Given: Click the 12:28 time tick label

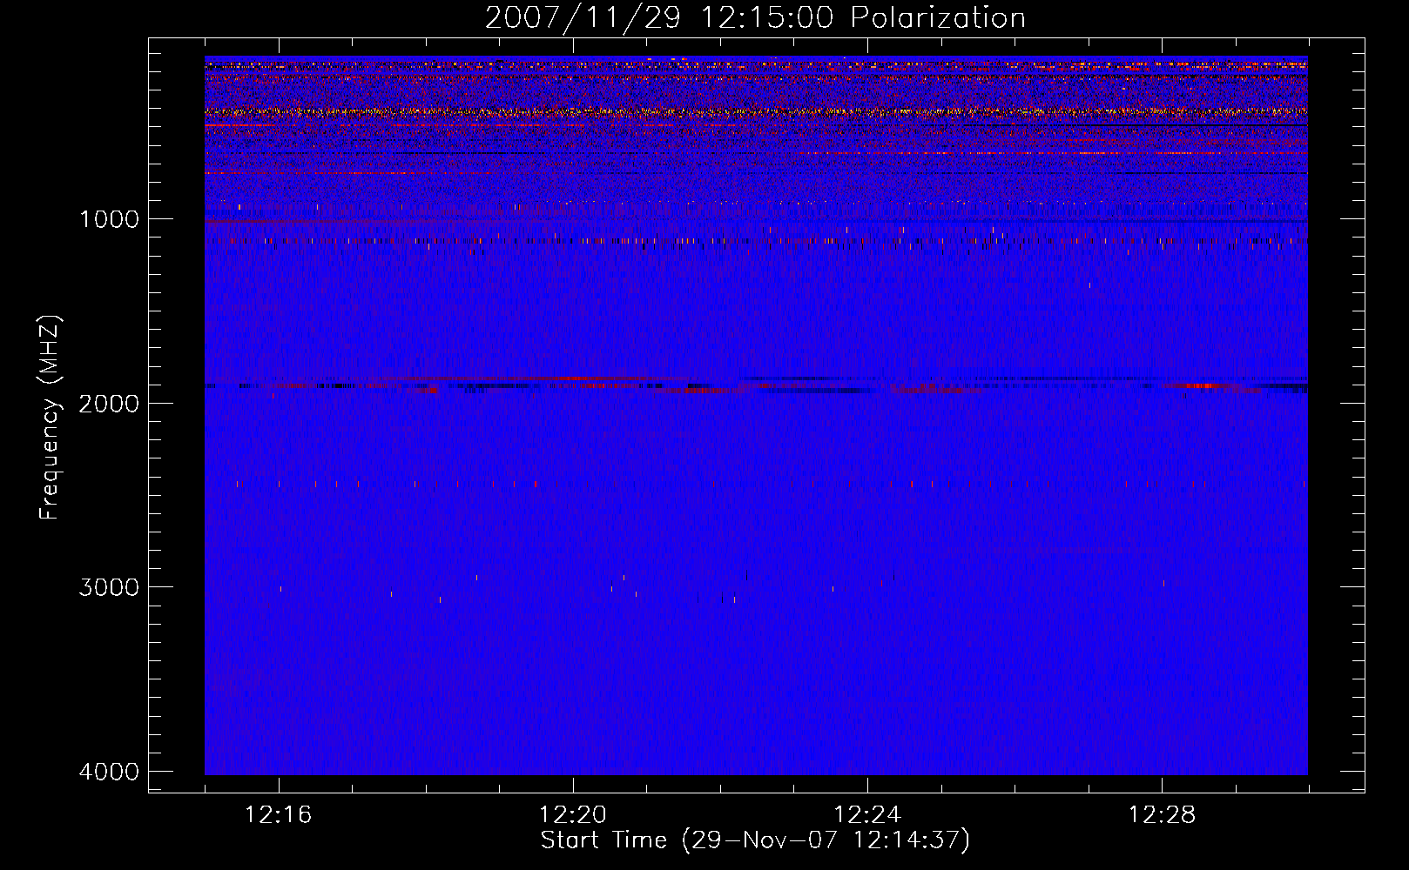Looking at the screenshot, I should [x=1162, y=815].
